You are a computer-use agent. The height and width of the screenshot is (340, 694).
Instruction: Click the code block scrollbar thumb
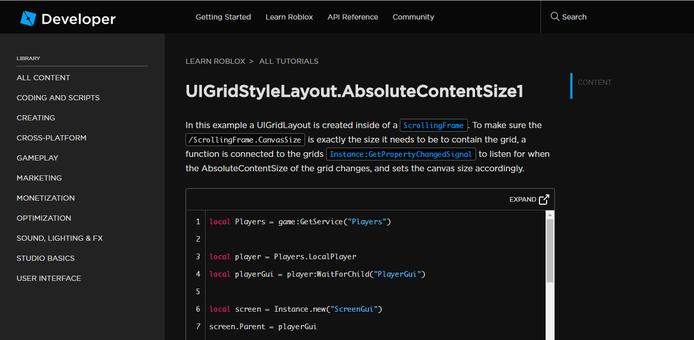pos(550,250)
